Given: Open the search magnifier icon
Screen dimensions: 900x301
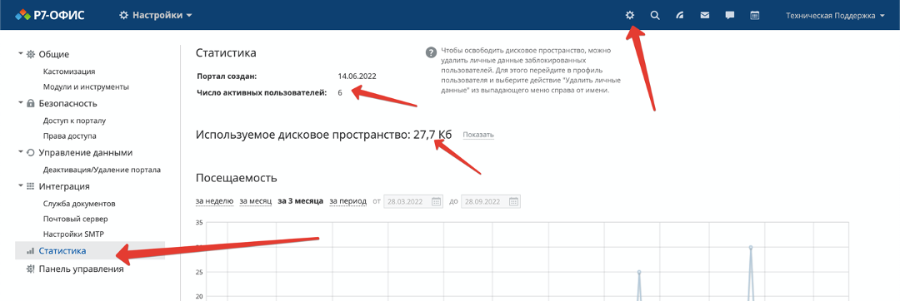Looking at the screenshot, I should (x=655, y=16).
